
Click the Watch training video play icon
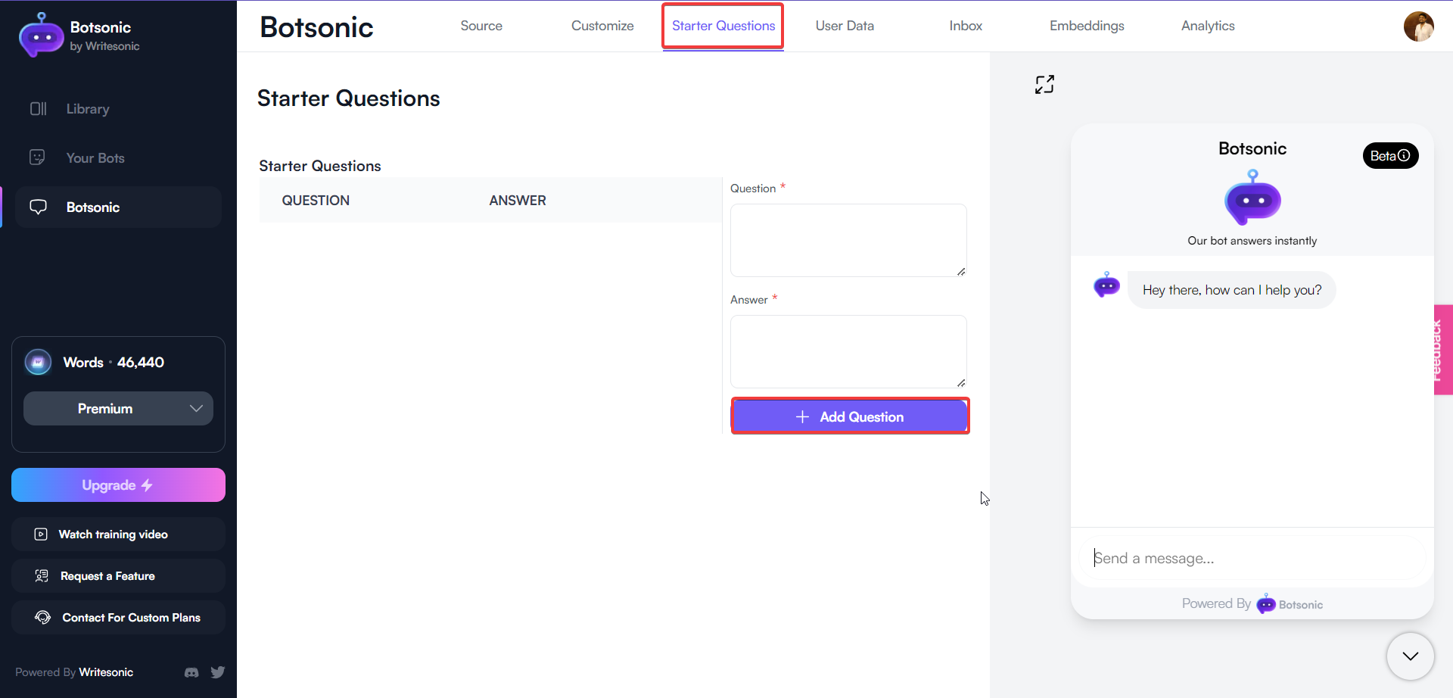tap(40, 534)
